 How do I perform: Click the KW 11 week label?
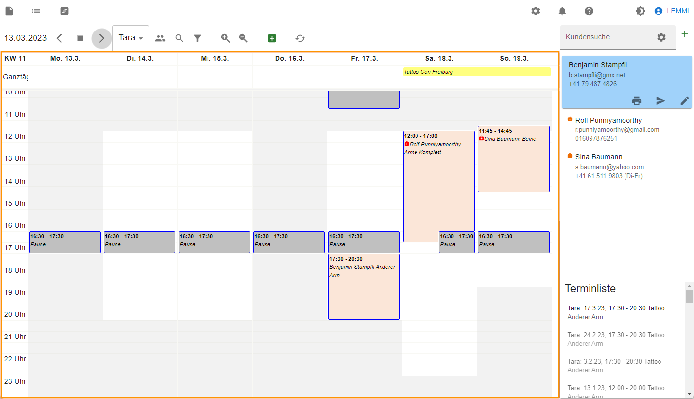15,58
